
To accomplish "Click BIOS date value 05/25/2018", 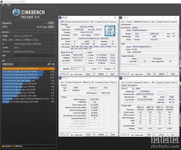I will pos(154,52).
